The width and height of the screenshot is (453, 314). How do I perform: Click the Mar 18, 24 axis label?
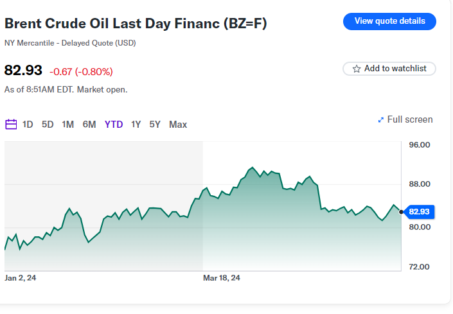point(221,278)
